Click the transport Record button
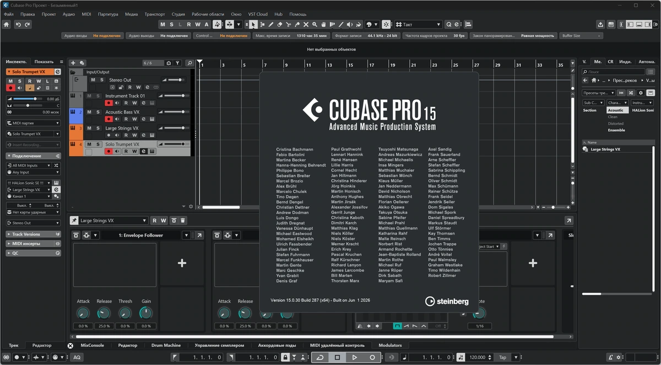 (x=372, y=357)
